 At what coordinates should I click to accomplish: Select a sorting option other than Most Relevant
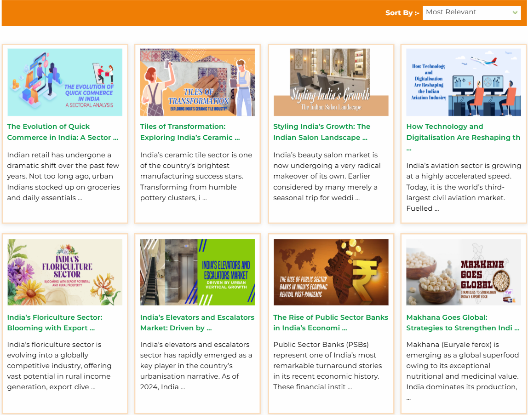pyautogui.click(x=471, y=13)
